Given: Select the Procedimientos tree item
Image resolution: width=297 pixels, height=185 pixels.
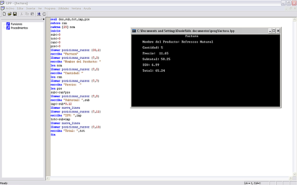Looking at the screenshot, I should coord(19,28).
